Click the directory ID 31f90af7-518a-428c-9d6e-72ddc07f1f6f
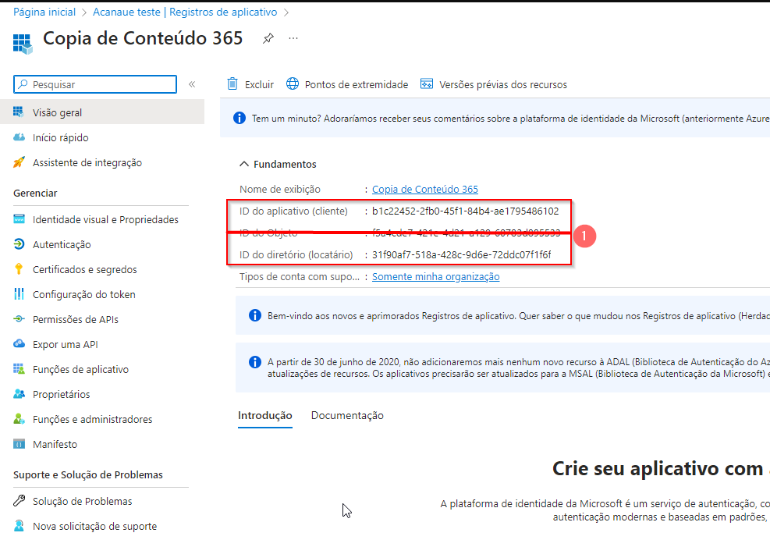This screenshot has height=547, width=770. pyautogui.click(x=462, y=255)
